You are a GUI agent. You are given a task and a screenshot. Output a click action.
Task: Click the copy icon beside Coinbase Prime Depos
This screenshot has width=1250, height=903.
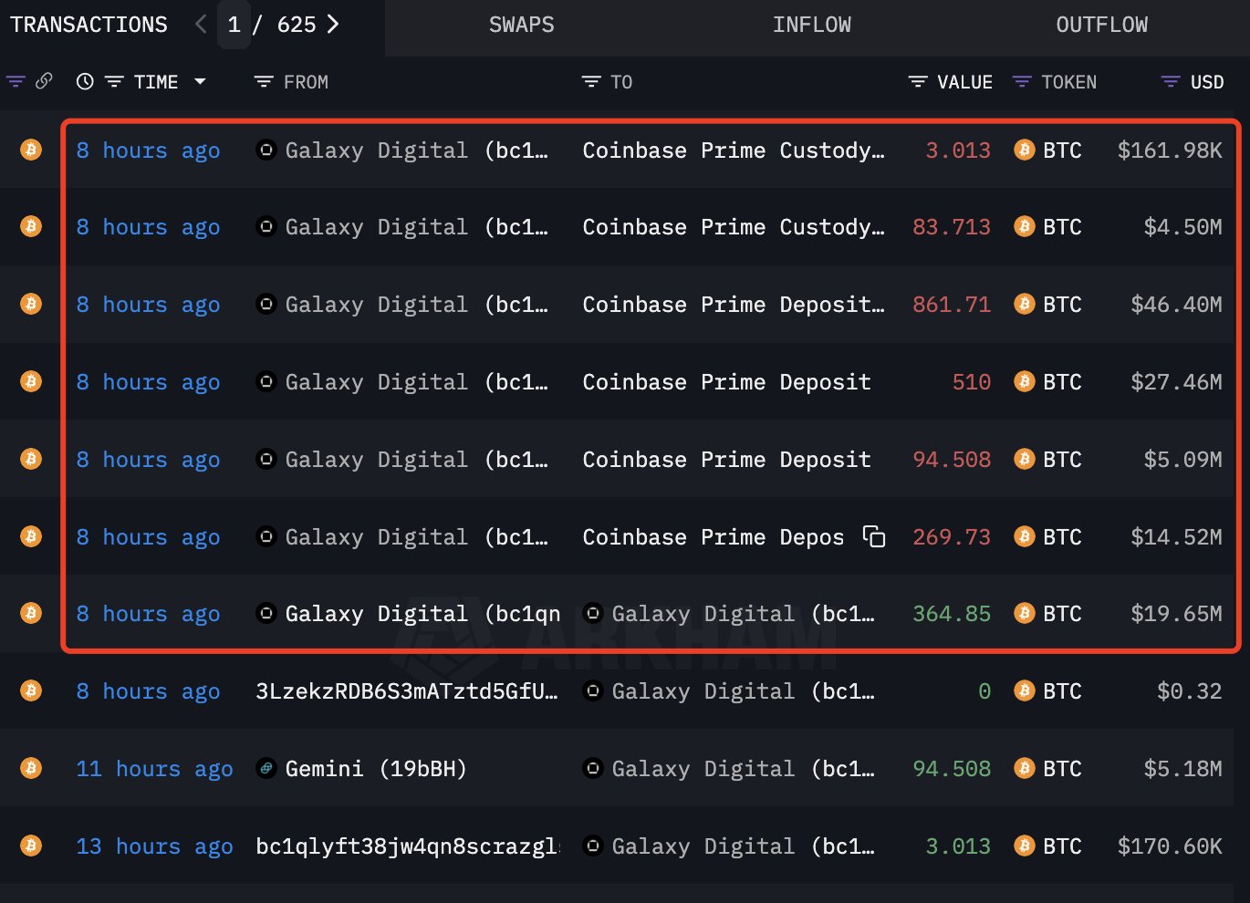tap(874, 536)
